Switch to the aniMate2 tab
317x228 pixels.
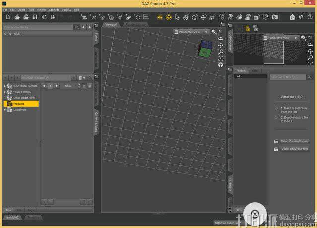click(13, 217)
